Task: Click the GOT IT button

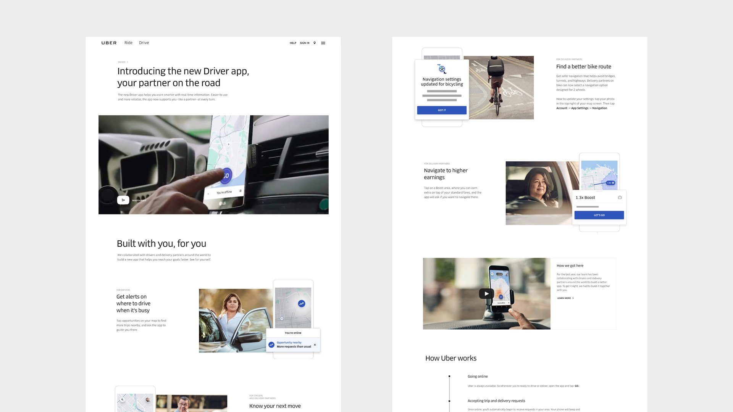Action: click(442, 110)
